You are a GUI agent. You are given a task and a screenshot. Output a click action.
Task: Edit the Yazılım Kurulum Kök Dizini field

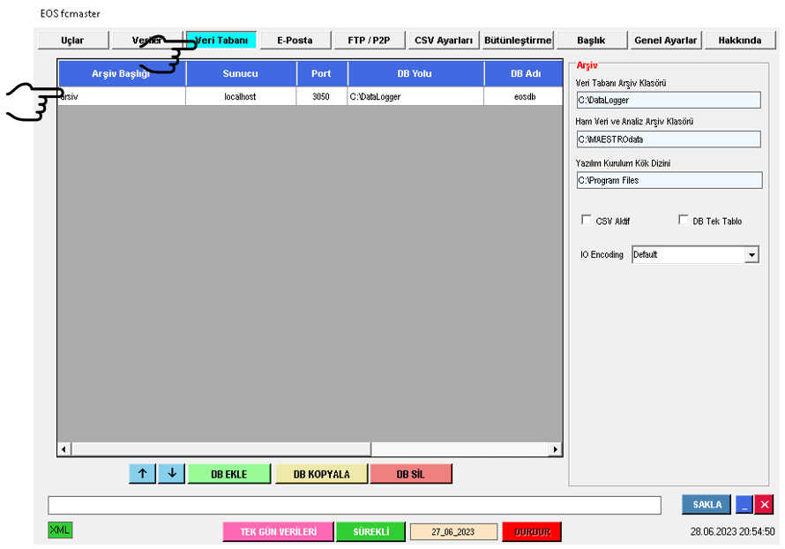[669, 180]
